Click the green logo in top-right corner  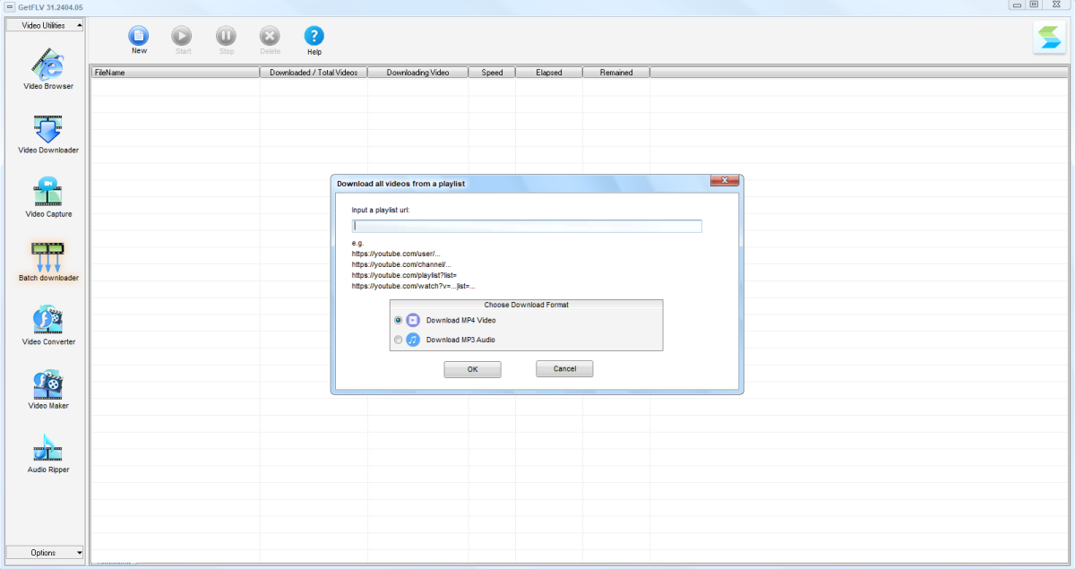(1049, 39)
